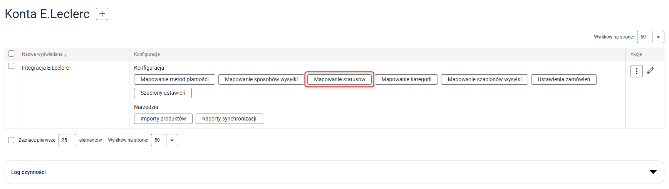Go to Mapowanie kategorii

point(406,79)
